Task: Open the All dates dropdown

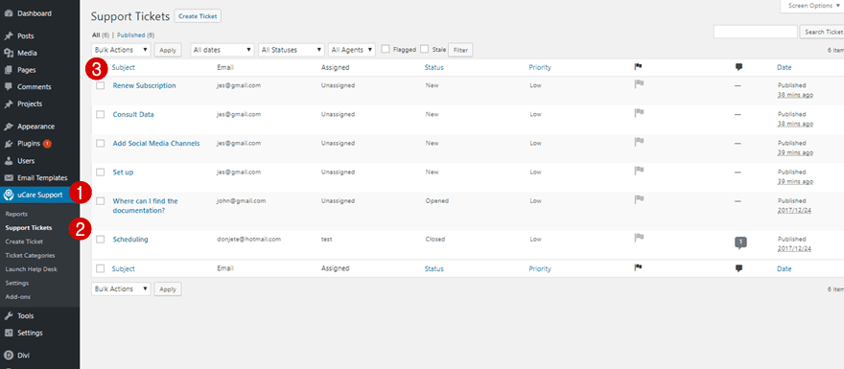Action: pyautogui.click(x=223, y=50)
